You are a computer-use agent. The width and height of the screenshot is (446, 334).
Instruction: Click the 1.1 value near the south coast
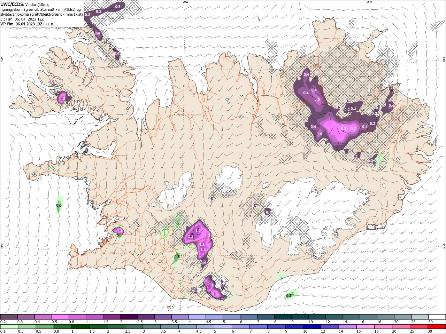pos(215,294)
